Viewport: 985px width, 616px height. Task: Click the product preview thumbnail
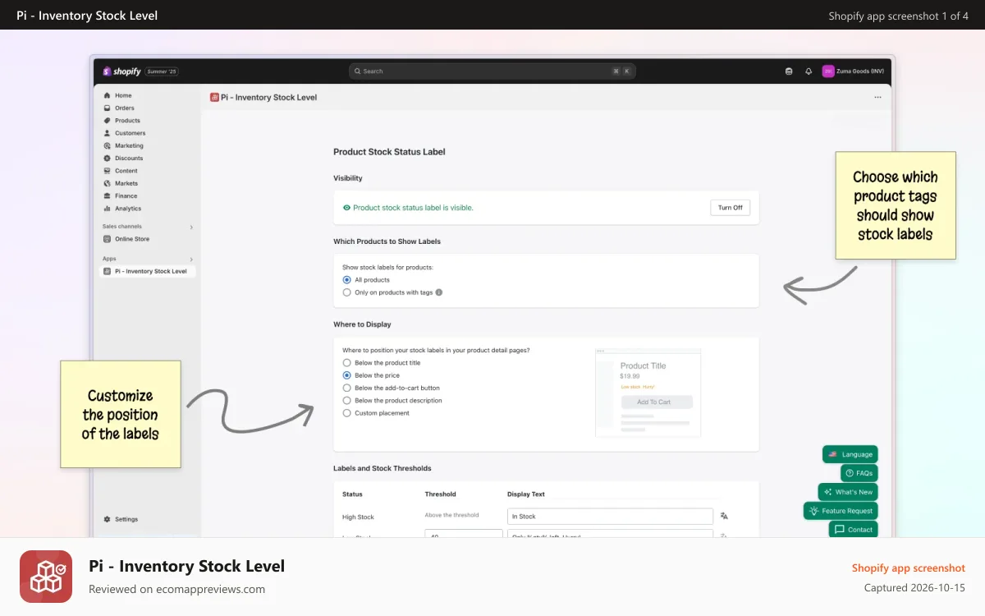point(648,393)
